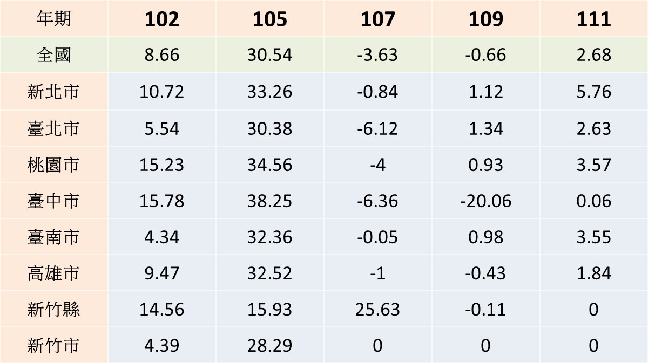This screenshot has height=363, width=648.
Task: Click the 102 column header
Action: [162, 18]
